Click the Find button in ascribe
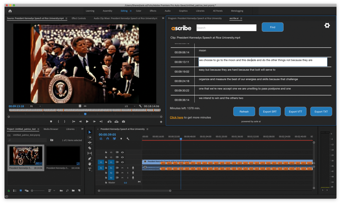341x204 pixels. tap(273, 27)
